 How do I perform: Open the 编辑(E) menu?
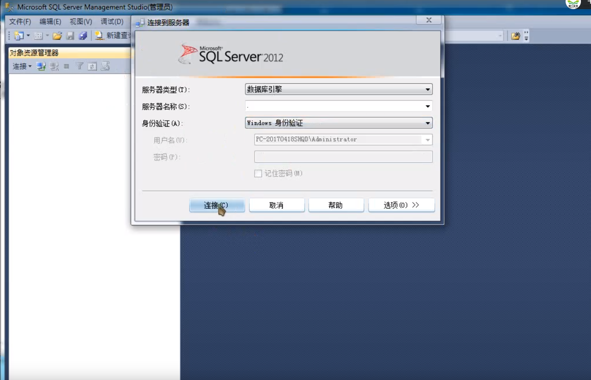(50, 22)
